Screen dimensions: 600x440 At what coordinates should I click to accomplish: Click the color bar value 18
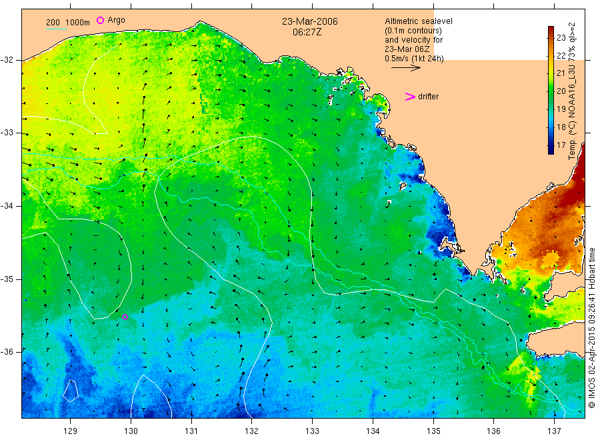[561, 127]
